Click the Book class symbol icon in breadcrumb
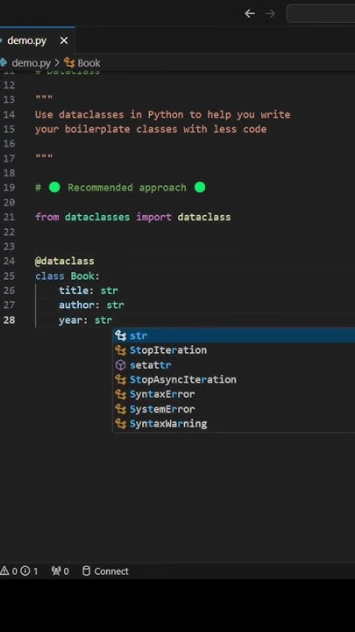Screen dimensions: 355x632 point(69,63)
